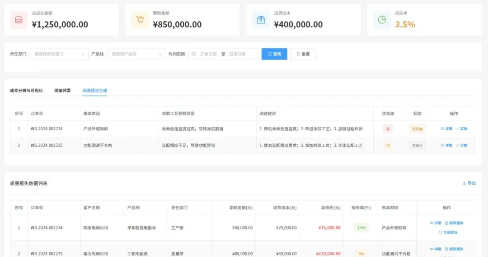Click the calendar icon in the date range

(x=194, y=54)
